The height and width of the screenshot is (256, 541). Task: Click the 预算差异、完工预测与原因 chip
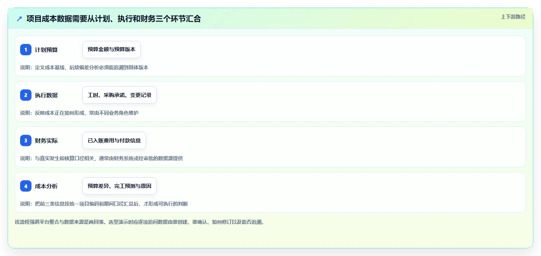tap(120, 186)
